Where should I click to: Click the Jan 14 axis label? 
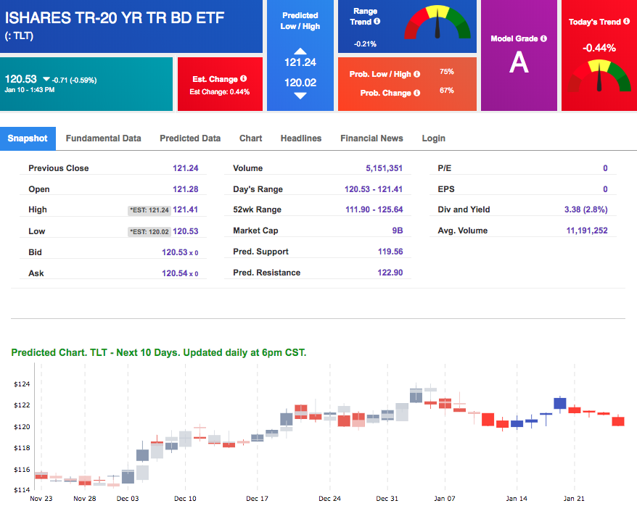(517, 498)
